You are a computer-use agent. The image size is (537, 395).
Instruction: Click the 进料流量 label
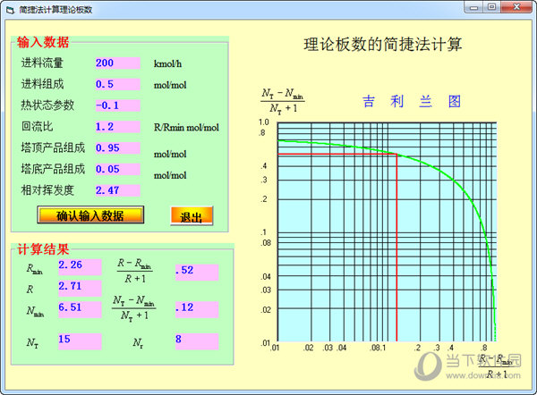[x=42, y=63]
